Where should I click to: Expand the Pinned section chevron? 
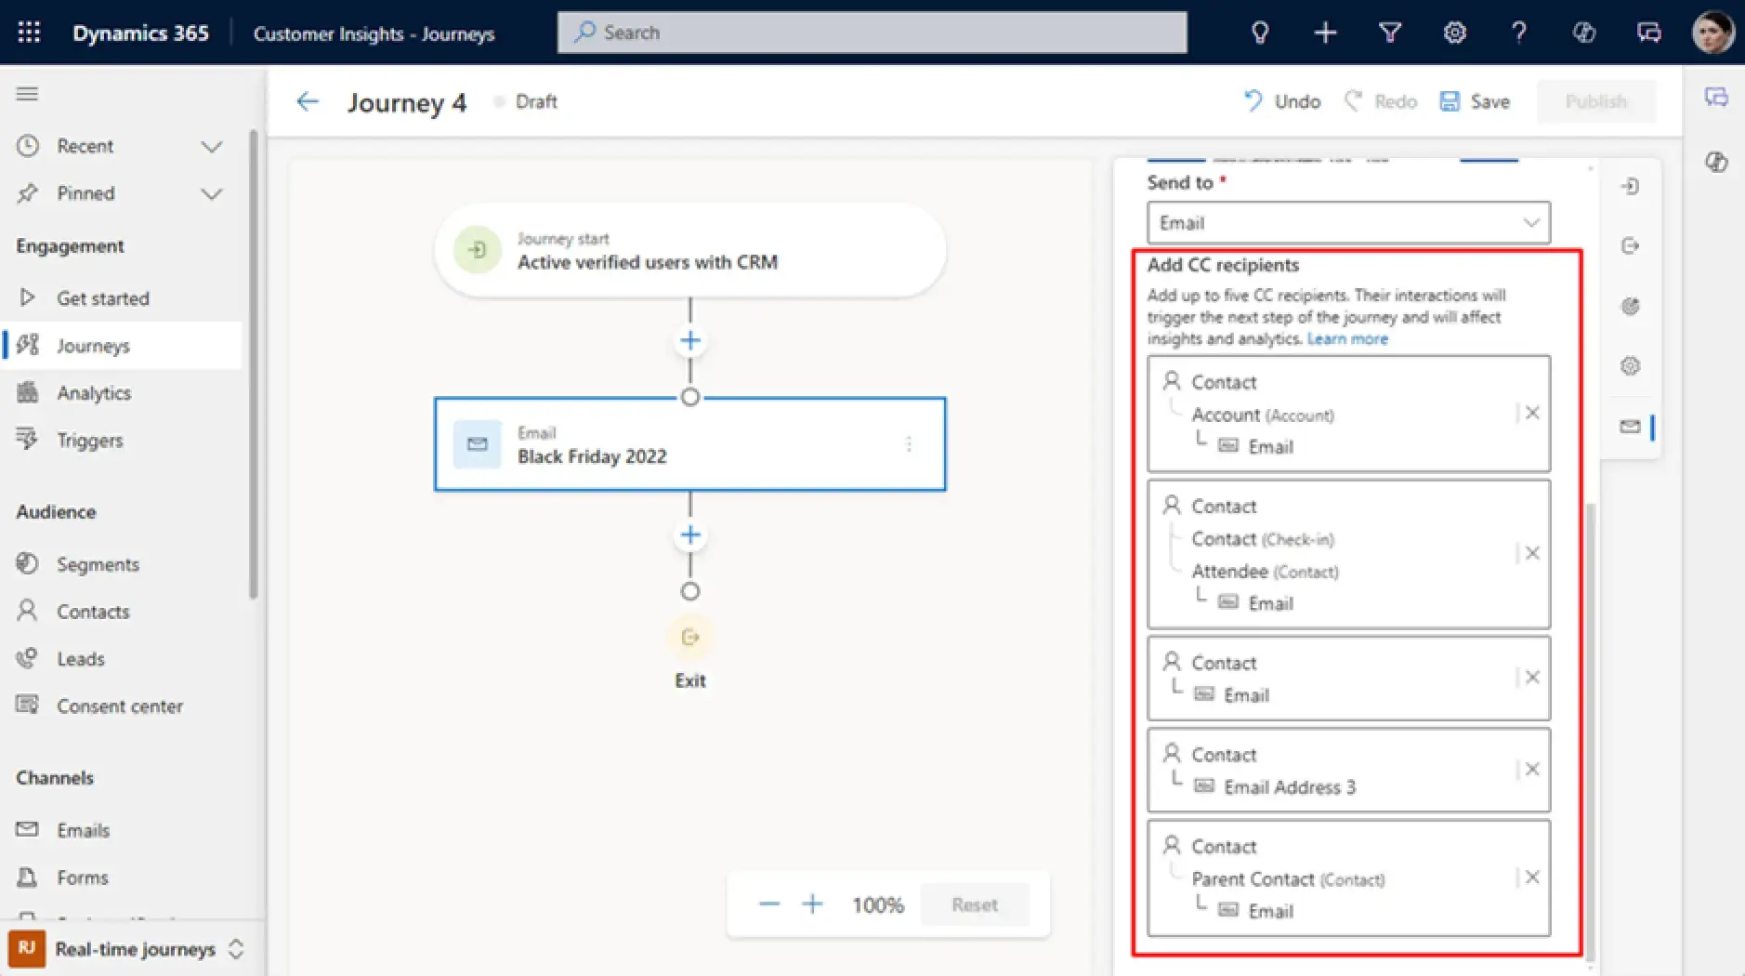tap(212, 194)
